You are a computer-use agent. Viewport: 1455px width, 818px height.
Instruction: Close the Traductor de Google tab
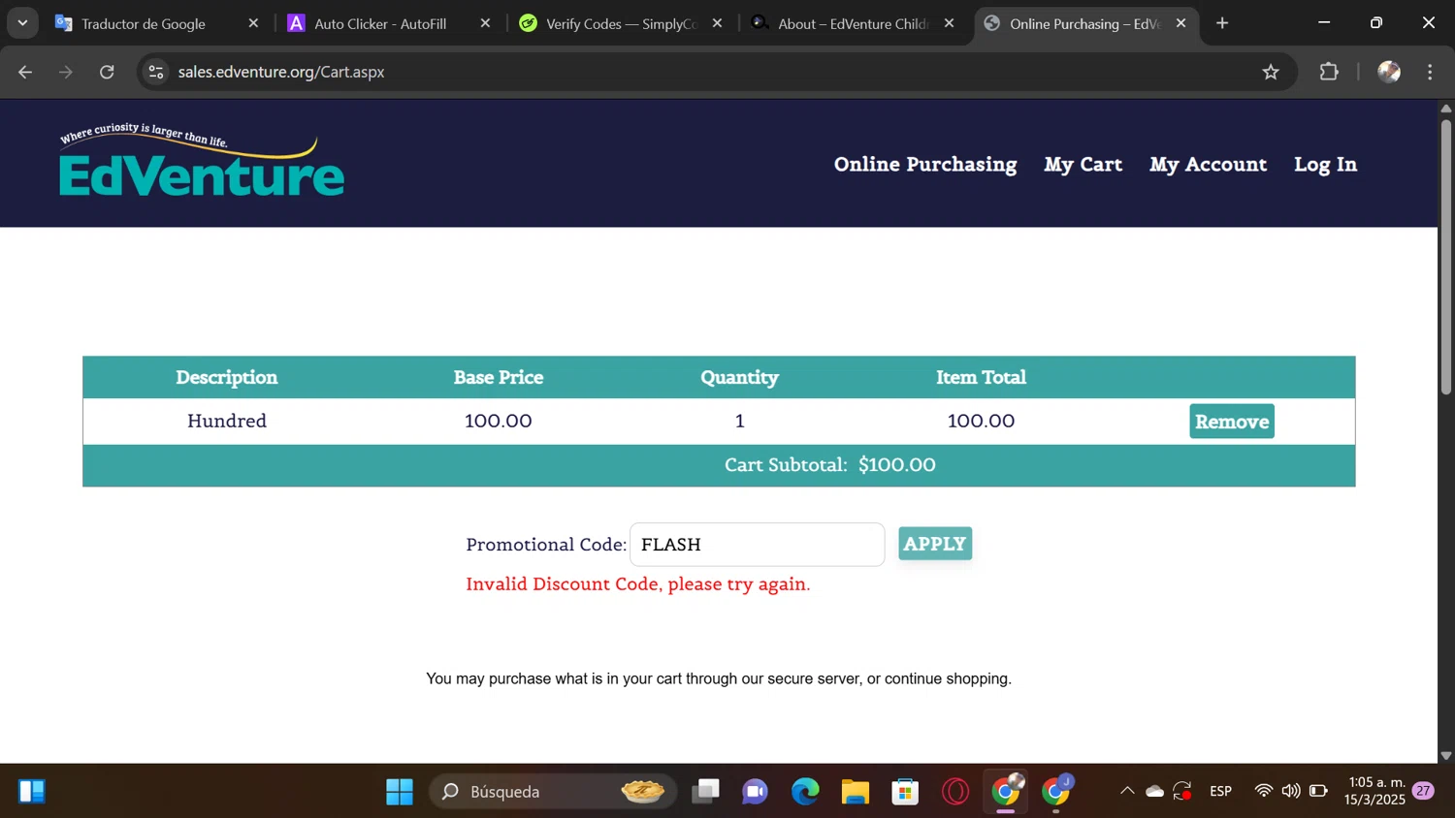253,23
